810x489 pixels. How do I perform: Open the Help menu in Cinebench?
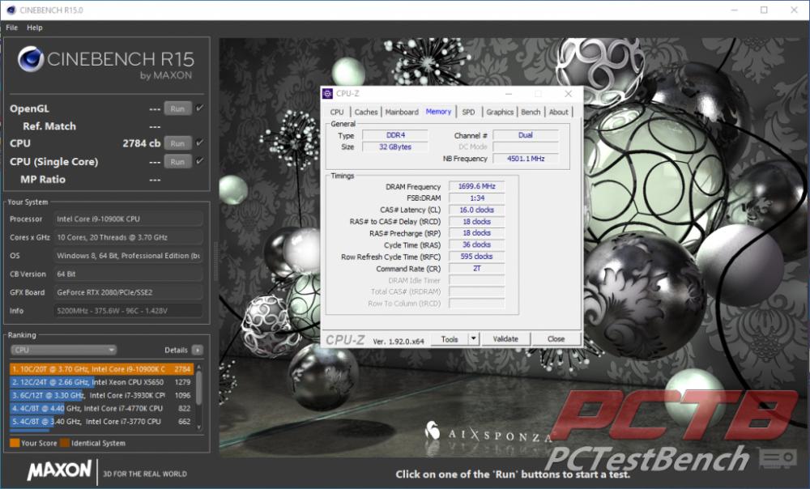coord(35,28)
